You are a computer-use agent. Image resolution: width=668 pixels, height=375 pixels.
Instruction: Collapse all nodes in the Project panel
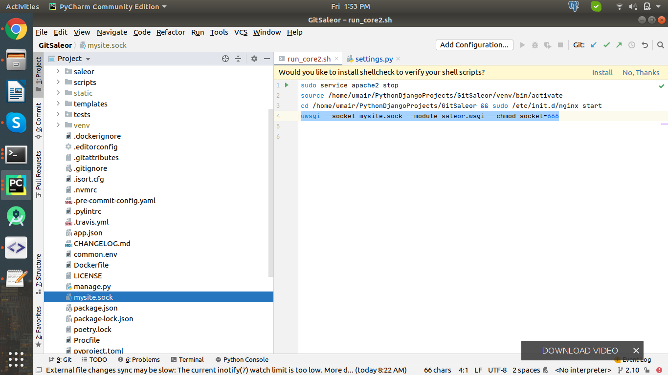238,58
